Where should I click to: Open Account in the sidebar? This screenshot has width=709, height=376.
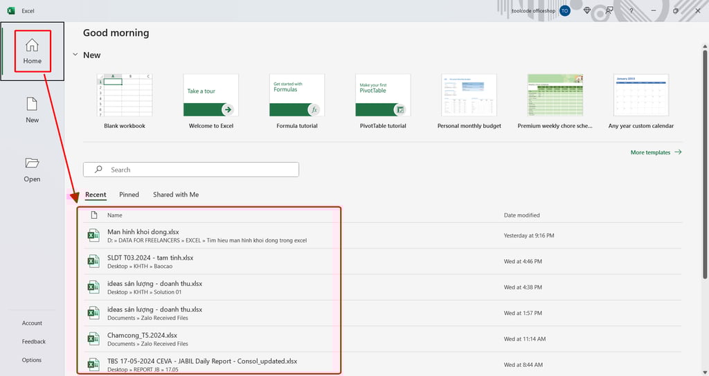tap(32, 323)
